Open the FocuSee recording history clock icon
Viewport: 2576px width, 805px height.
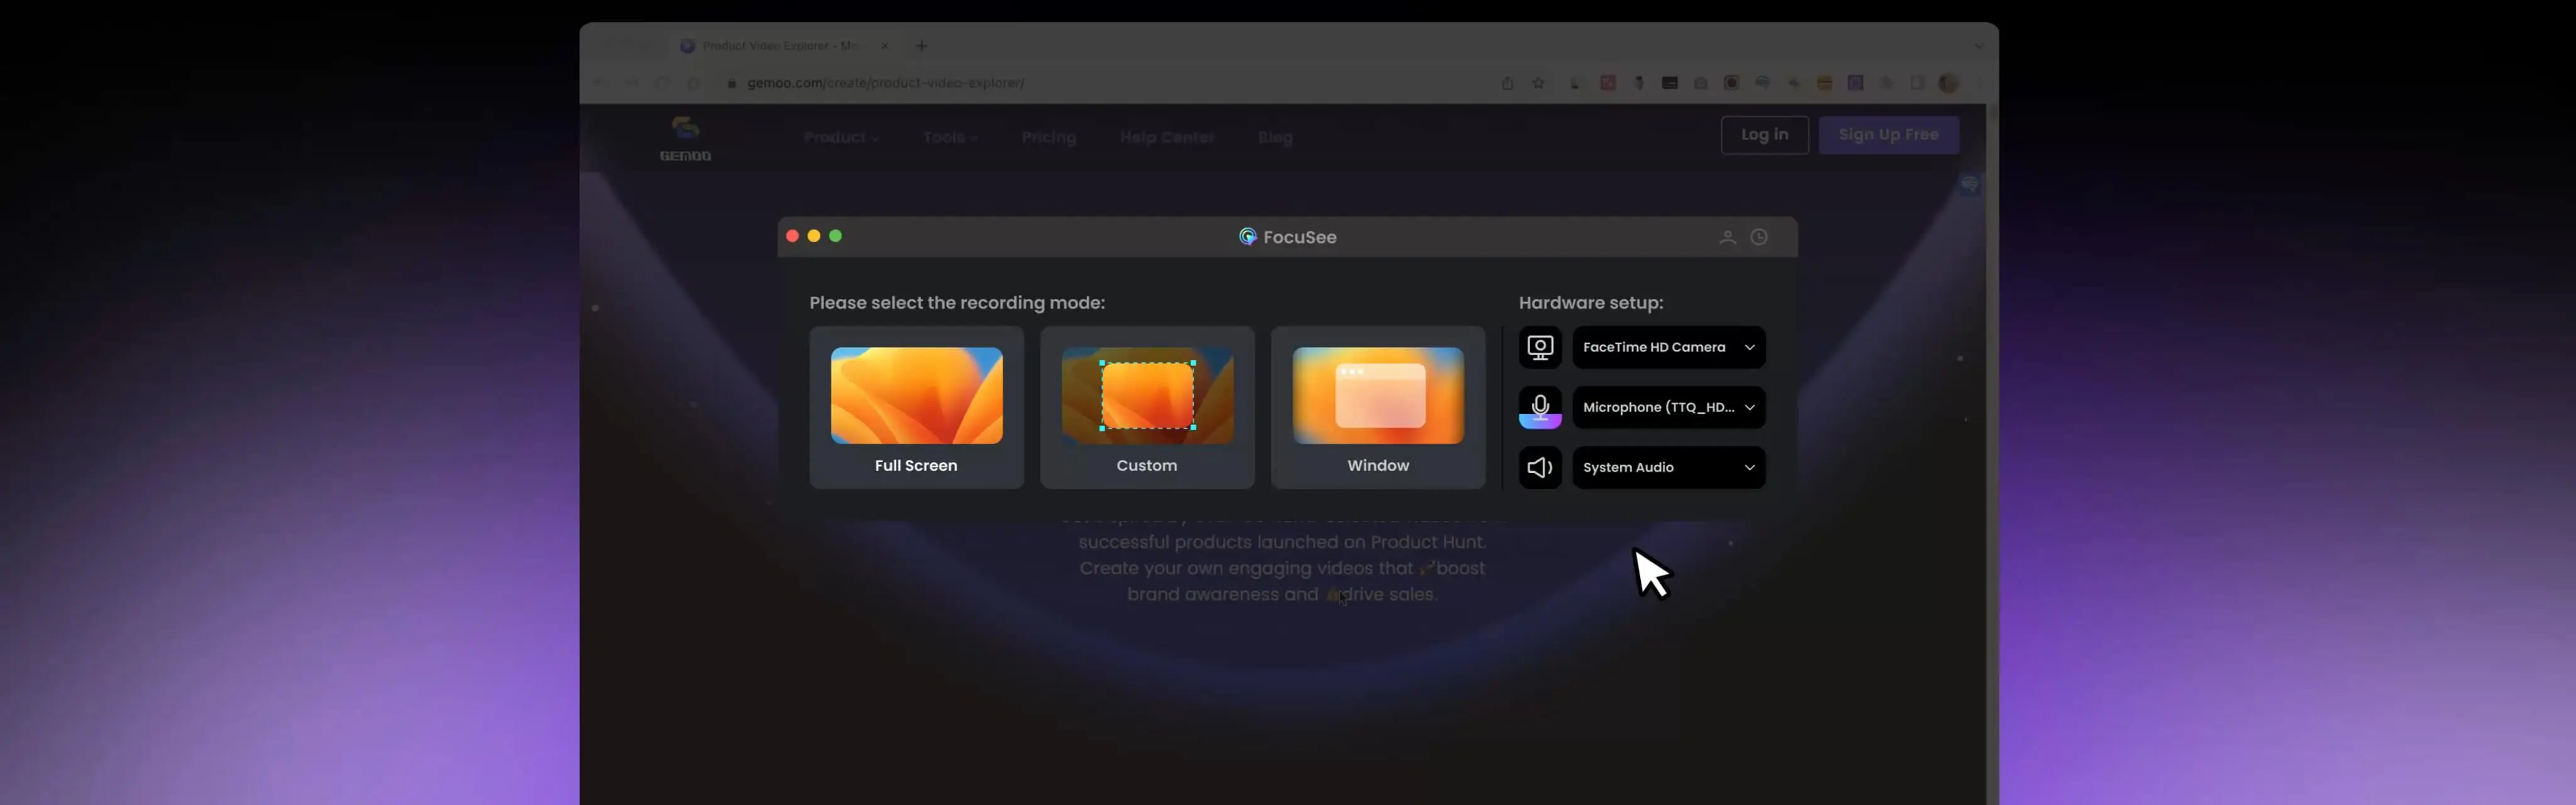(x=1759, y=237)
